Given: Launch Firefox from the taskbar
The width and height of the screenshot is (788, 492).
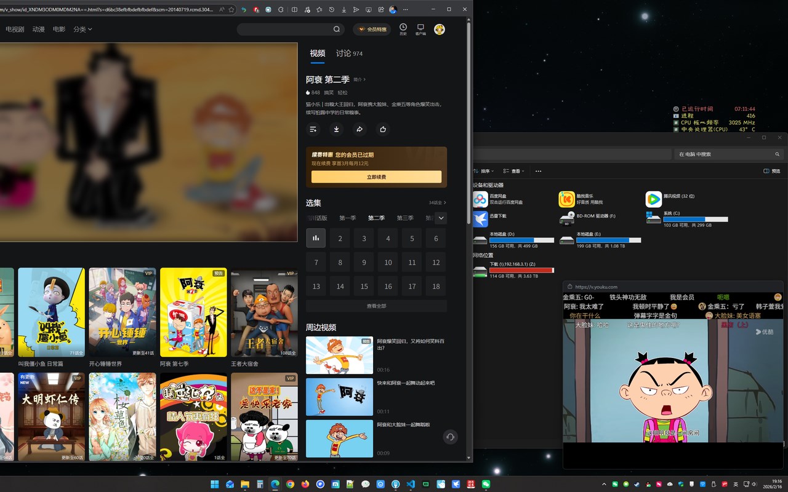Looking at the screenshot, I should point(305,484).
